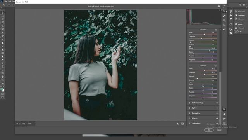Select the Rectangular Marquee tool

pos(3,16)
